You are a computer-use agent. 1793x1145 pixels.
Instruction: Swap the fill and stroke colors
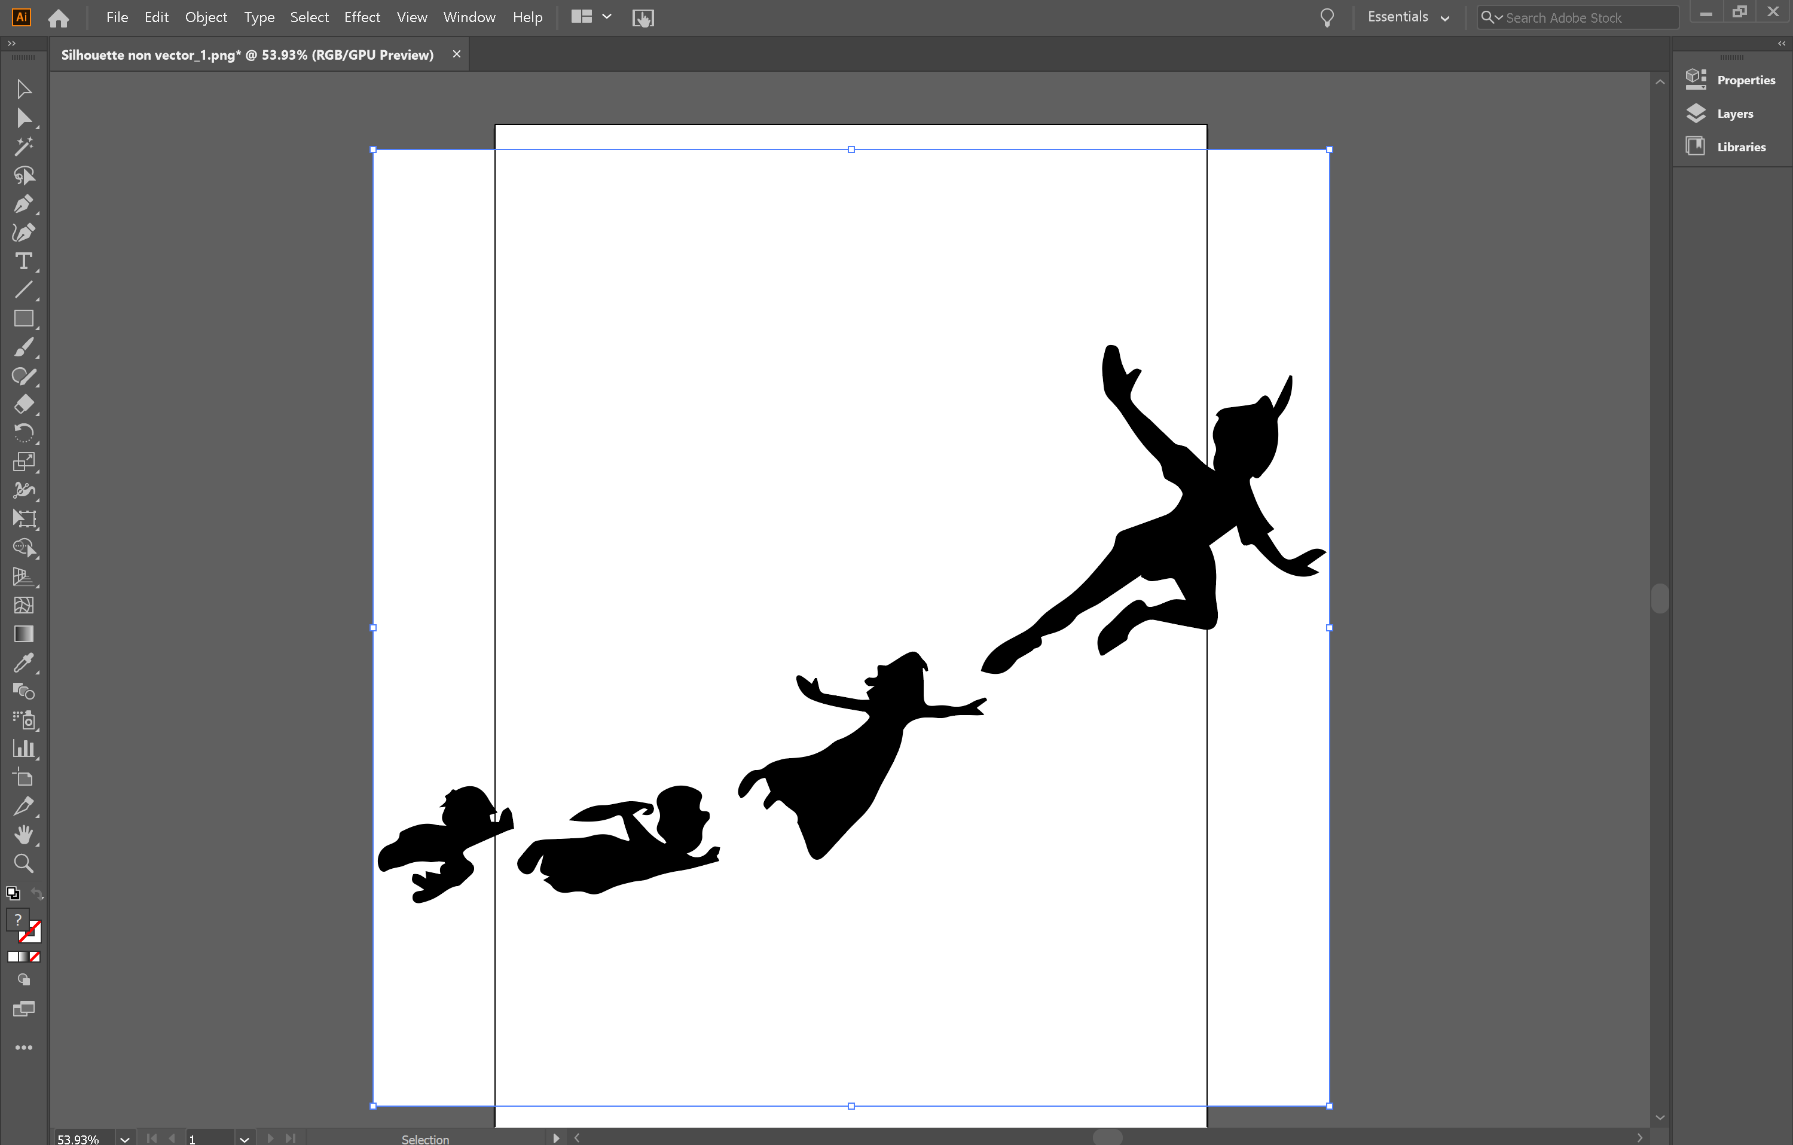37,894
